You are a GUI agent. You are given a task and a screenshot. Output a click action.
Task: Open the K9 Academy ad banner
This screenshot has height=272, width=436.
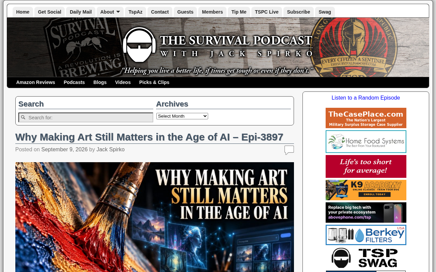click(366, 190)
